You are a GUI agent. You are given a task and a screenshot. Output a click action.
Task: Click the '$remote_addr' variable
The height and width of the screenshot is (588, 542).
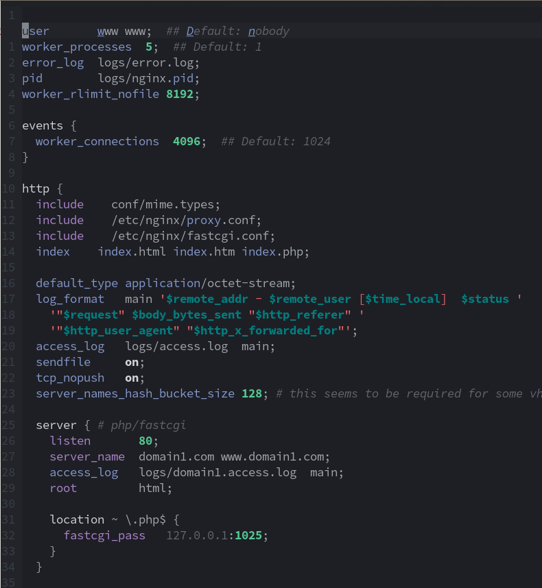[x=207, y=299]
